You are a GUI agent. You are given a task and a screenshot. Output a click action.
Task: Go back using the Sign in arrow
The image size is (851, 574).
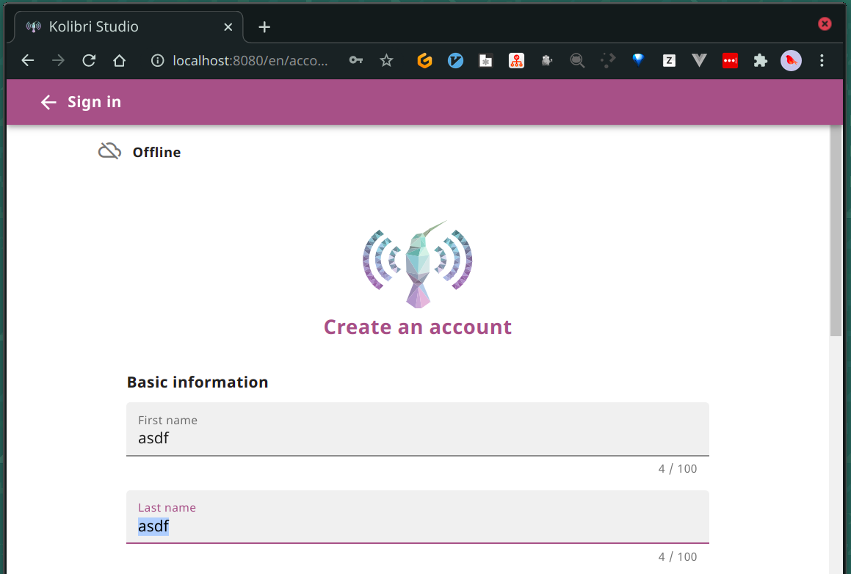[x=49, y=102]
